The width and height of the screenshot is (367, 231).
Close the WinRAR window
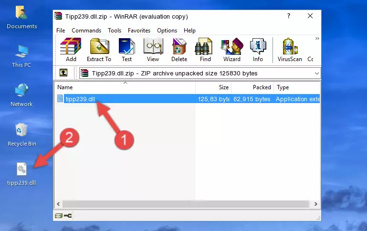click(310, 16)
